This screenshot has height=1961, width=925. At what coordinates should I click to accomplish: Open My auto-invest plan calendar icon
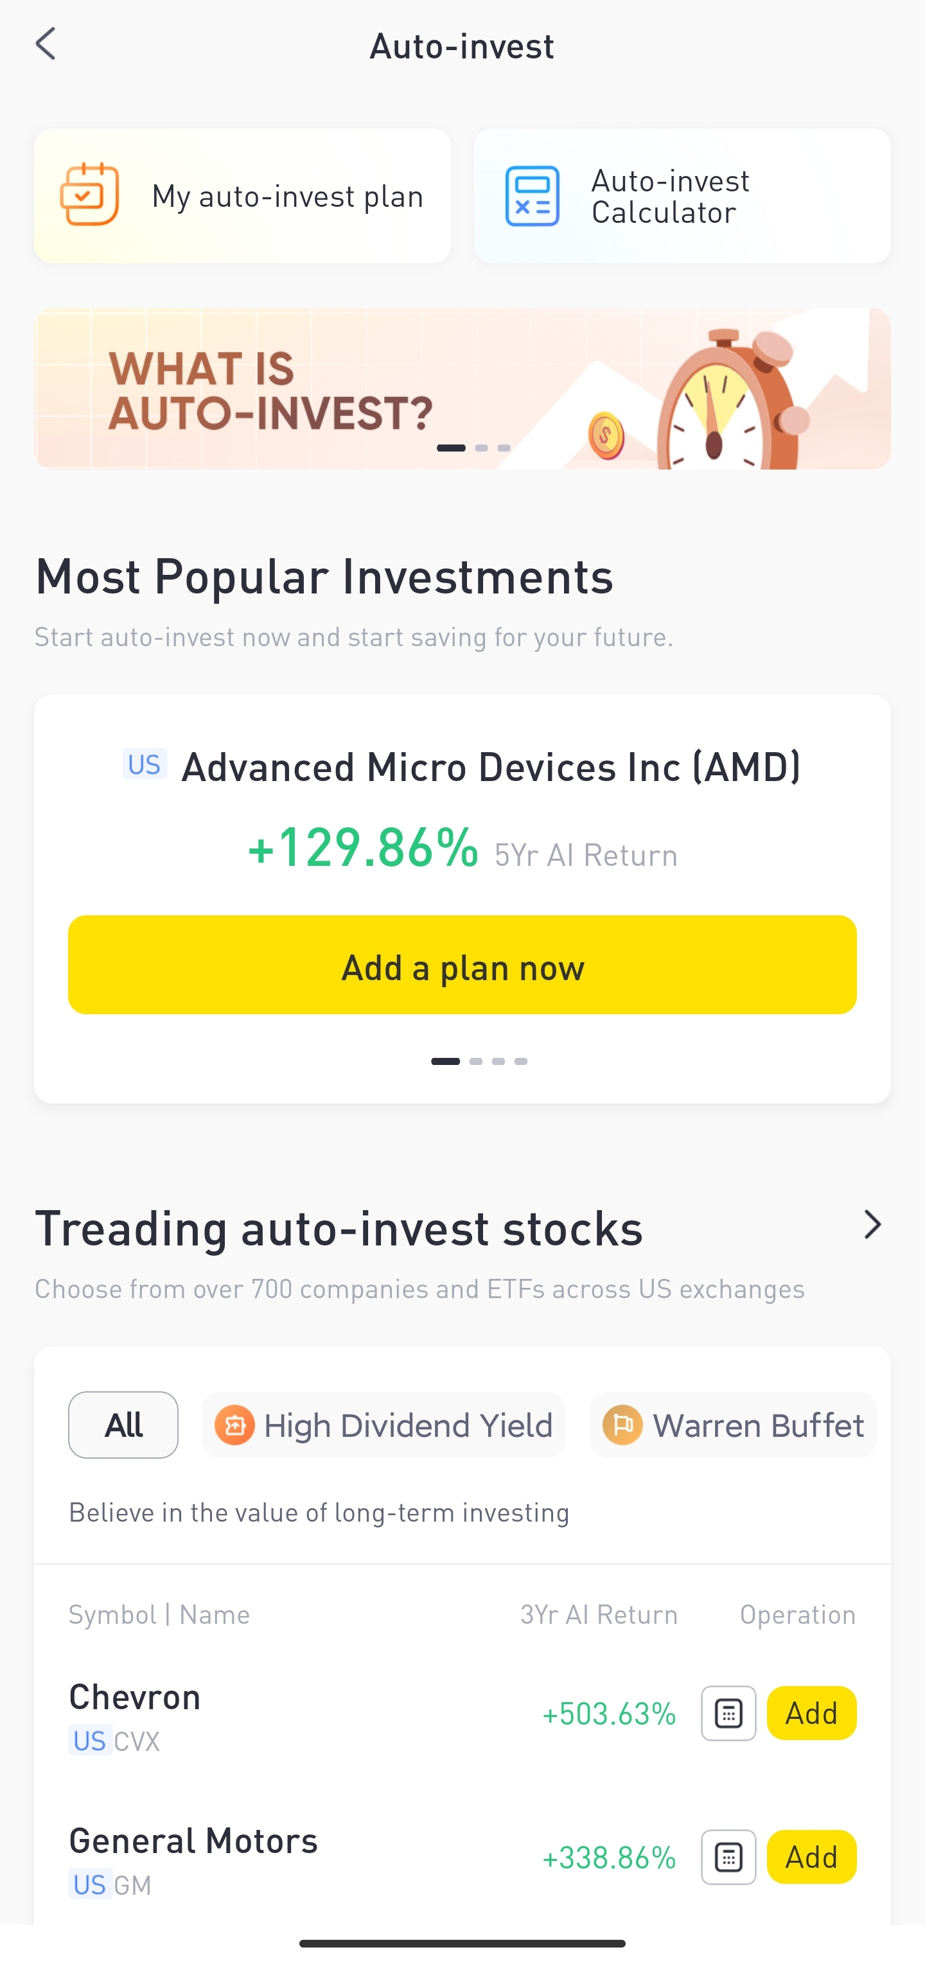click(x=89, y=196)
